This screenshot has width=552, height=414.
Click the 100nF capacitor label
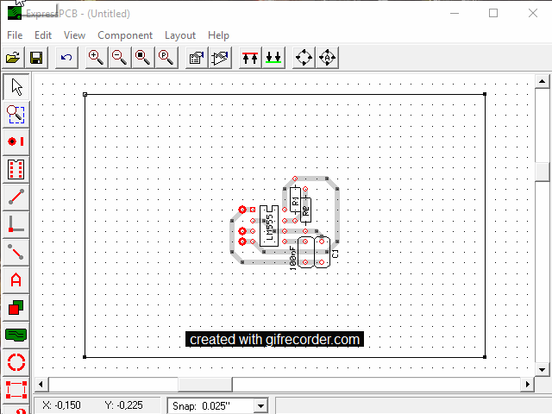(293, 259)
